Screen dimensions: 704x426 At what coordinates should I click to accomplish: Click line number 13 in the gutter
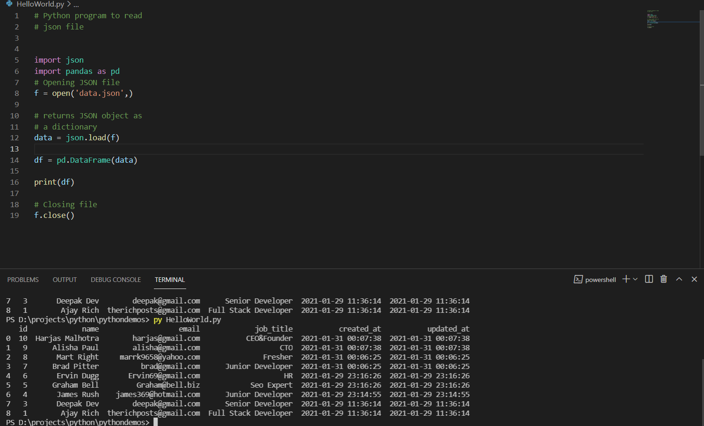point(15,149)
